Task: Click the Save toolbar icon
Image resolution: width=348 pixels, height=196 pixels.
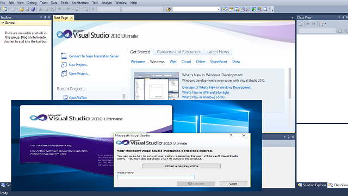Action: click(x=28, y=9)
